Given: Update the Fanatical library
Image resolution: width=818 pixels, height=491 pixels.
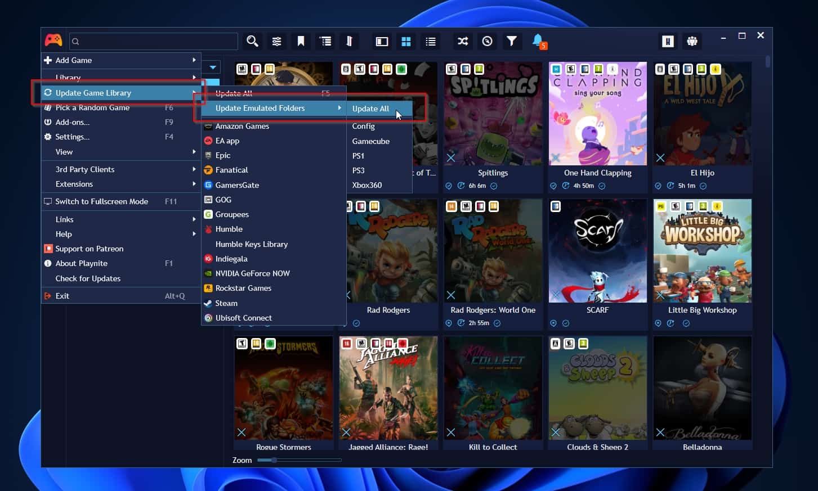Looking at the screenshot, I should [274, 170].
